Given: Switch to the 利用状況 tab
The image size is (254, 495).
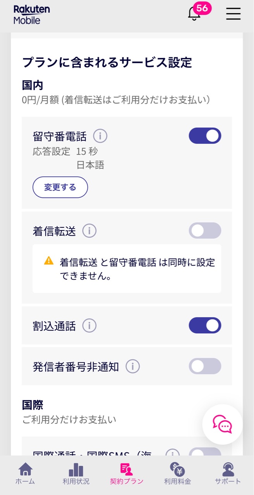Looking at the screenshot, I should pyautogui.click(x=76, y=474).
